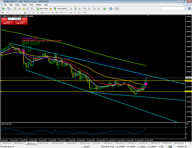Open the Window menu

point(39,5)
